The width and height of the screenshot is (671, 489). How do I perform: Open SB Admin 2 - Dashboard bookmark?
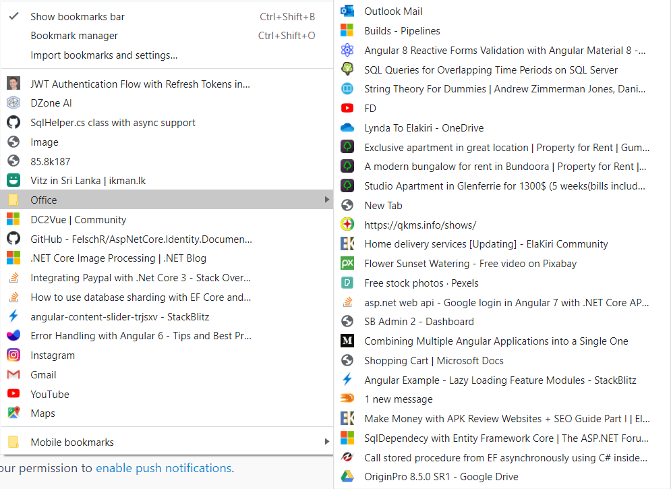pyautogui.click(x=502, y=321)
